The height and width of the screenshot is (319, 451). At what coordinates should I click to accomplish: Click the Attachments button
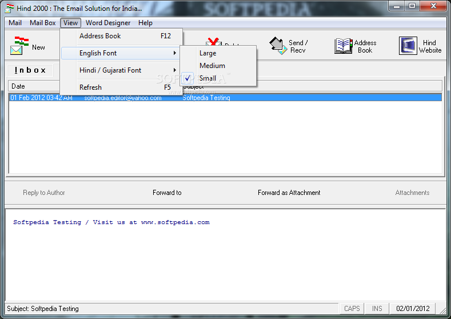tap(412, 193)
